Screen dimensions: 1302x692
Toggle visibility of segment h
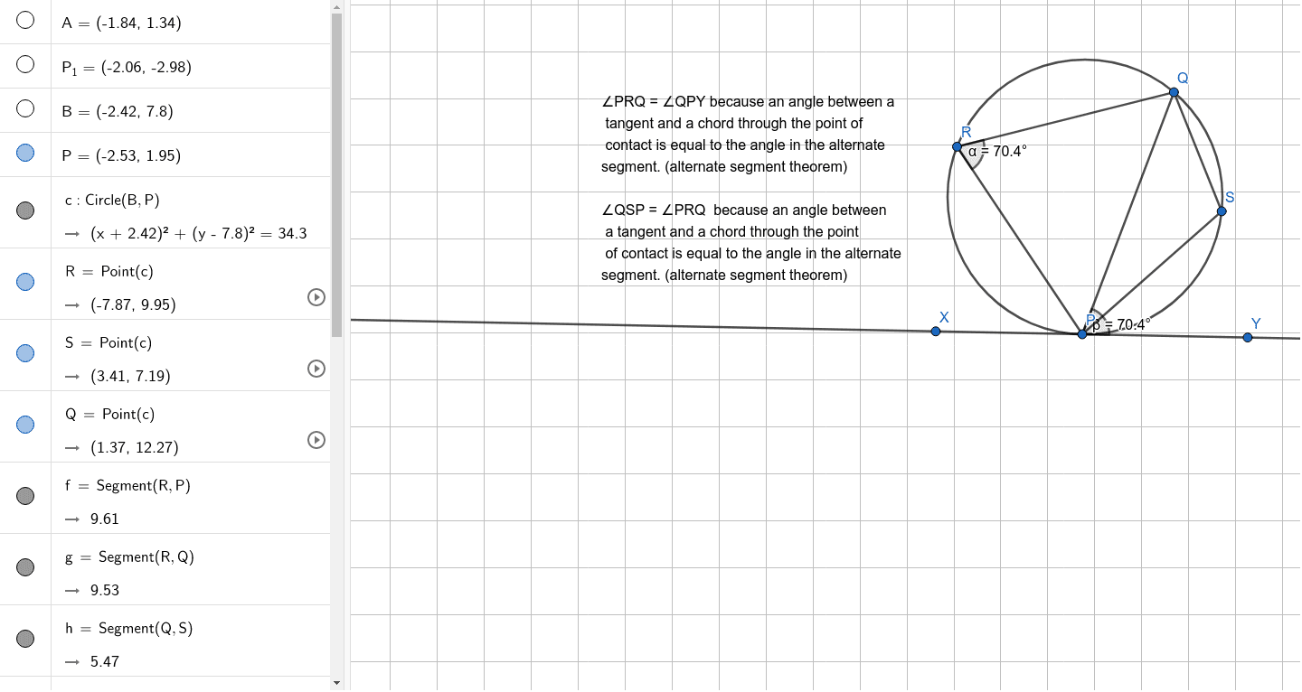click(x=25, y=639)
